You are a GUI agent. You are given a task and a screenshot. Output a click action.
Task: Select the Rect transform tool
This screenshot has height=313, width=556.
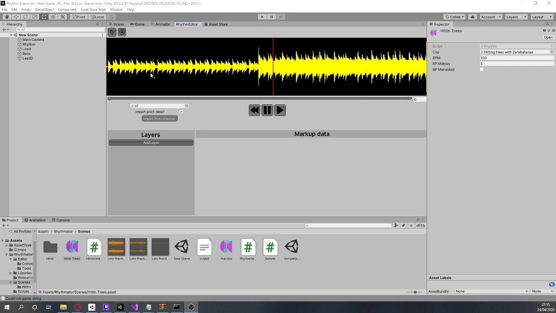click(x=44, y=17)
